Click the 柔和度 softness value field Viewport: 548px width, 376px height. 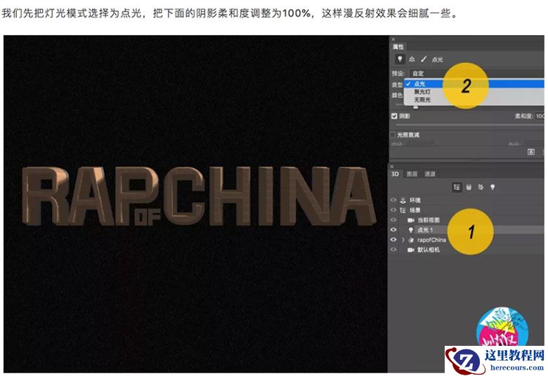tap(540, 116)
